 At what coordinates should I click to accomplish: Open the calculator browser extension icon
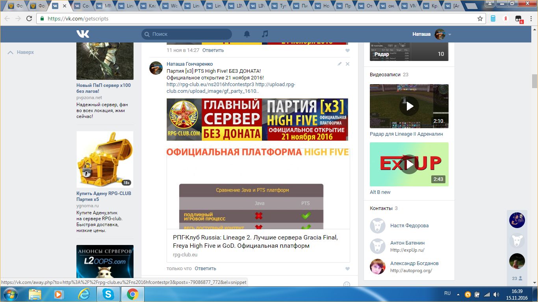493,18
